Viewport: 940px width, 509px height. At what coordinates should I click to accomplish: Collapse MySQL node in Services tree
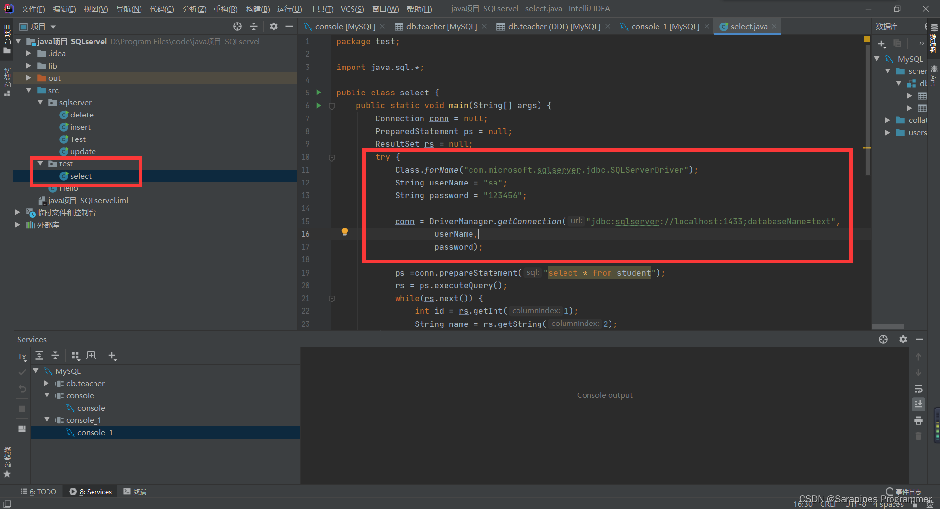pyautogui.click(x=36, y=371)
